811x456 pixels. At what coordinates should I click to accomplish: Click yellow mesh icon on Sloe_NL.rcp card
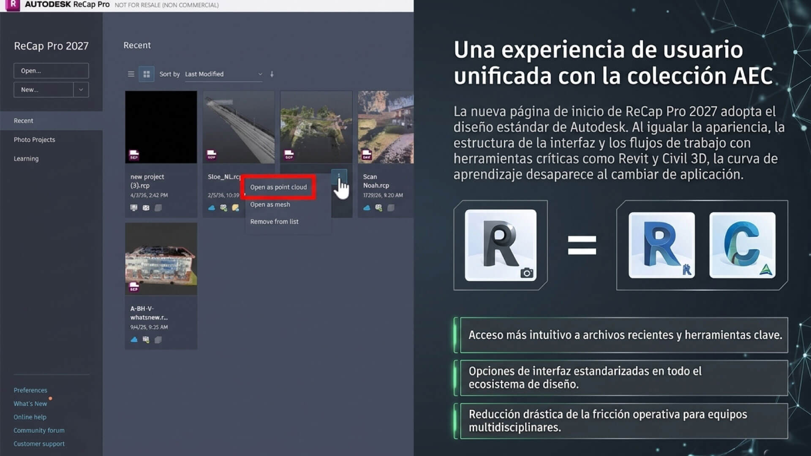click(236, 208)
